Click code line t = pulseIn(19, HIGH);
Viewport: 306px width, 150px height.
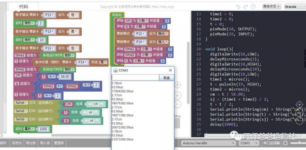[x=236, y=85]
